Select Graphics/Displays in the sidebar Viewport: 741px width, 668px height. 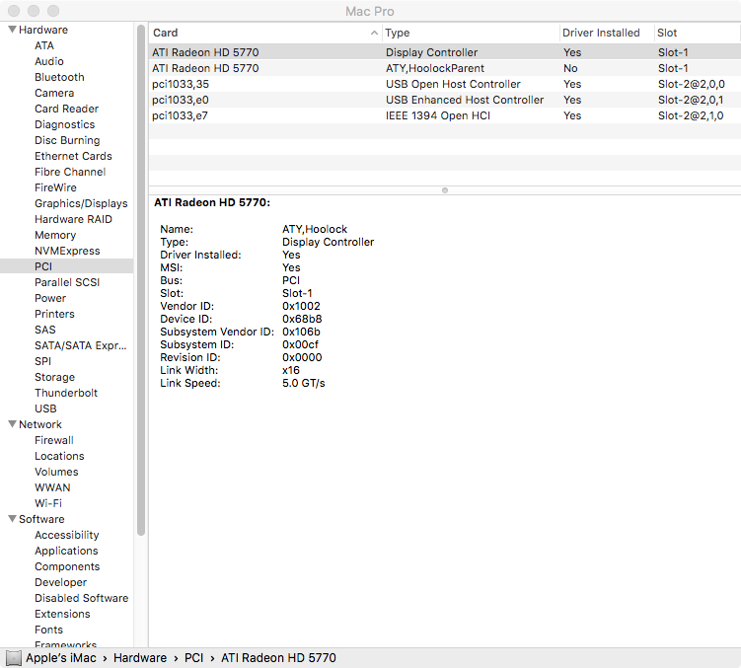[81, 203]
